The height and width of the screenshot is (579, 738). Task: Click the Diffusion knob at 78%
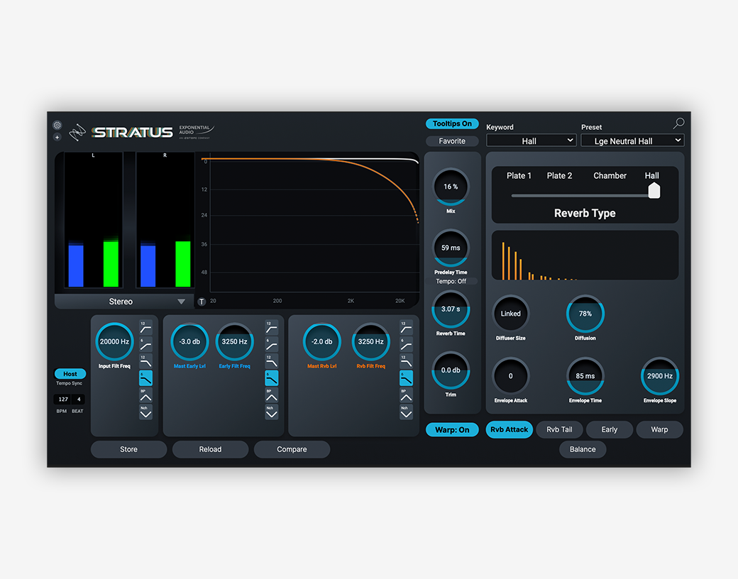[x=585, y=314]
